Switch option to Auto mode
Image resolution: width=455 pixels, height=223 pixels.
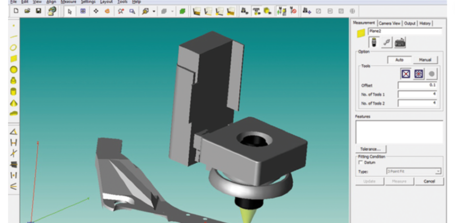tap(399, 60)
